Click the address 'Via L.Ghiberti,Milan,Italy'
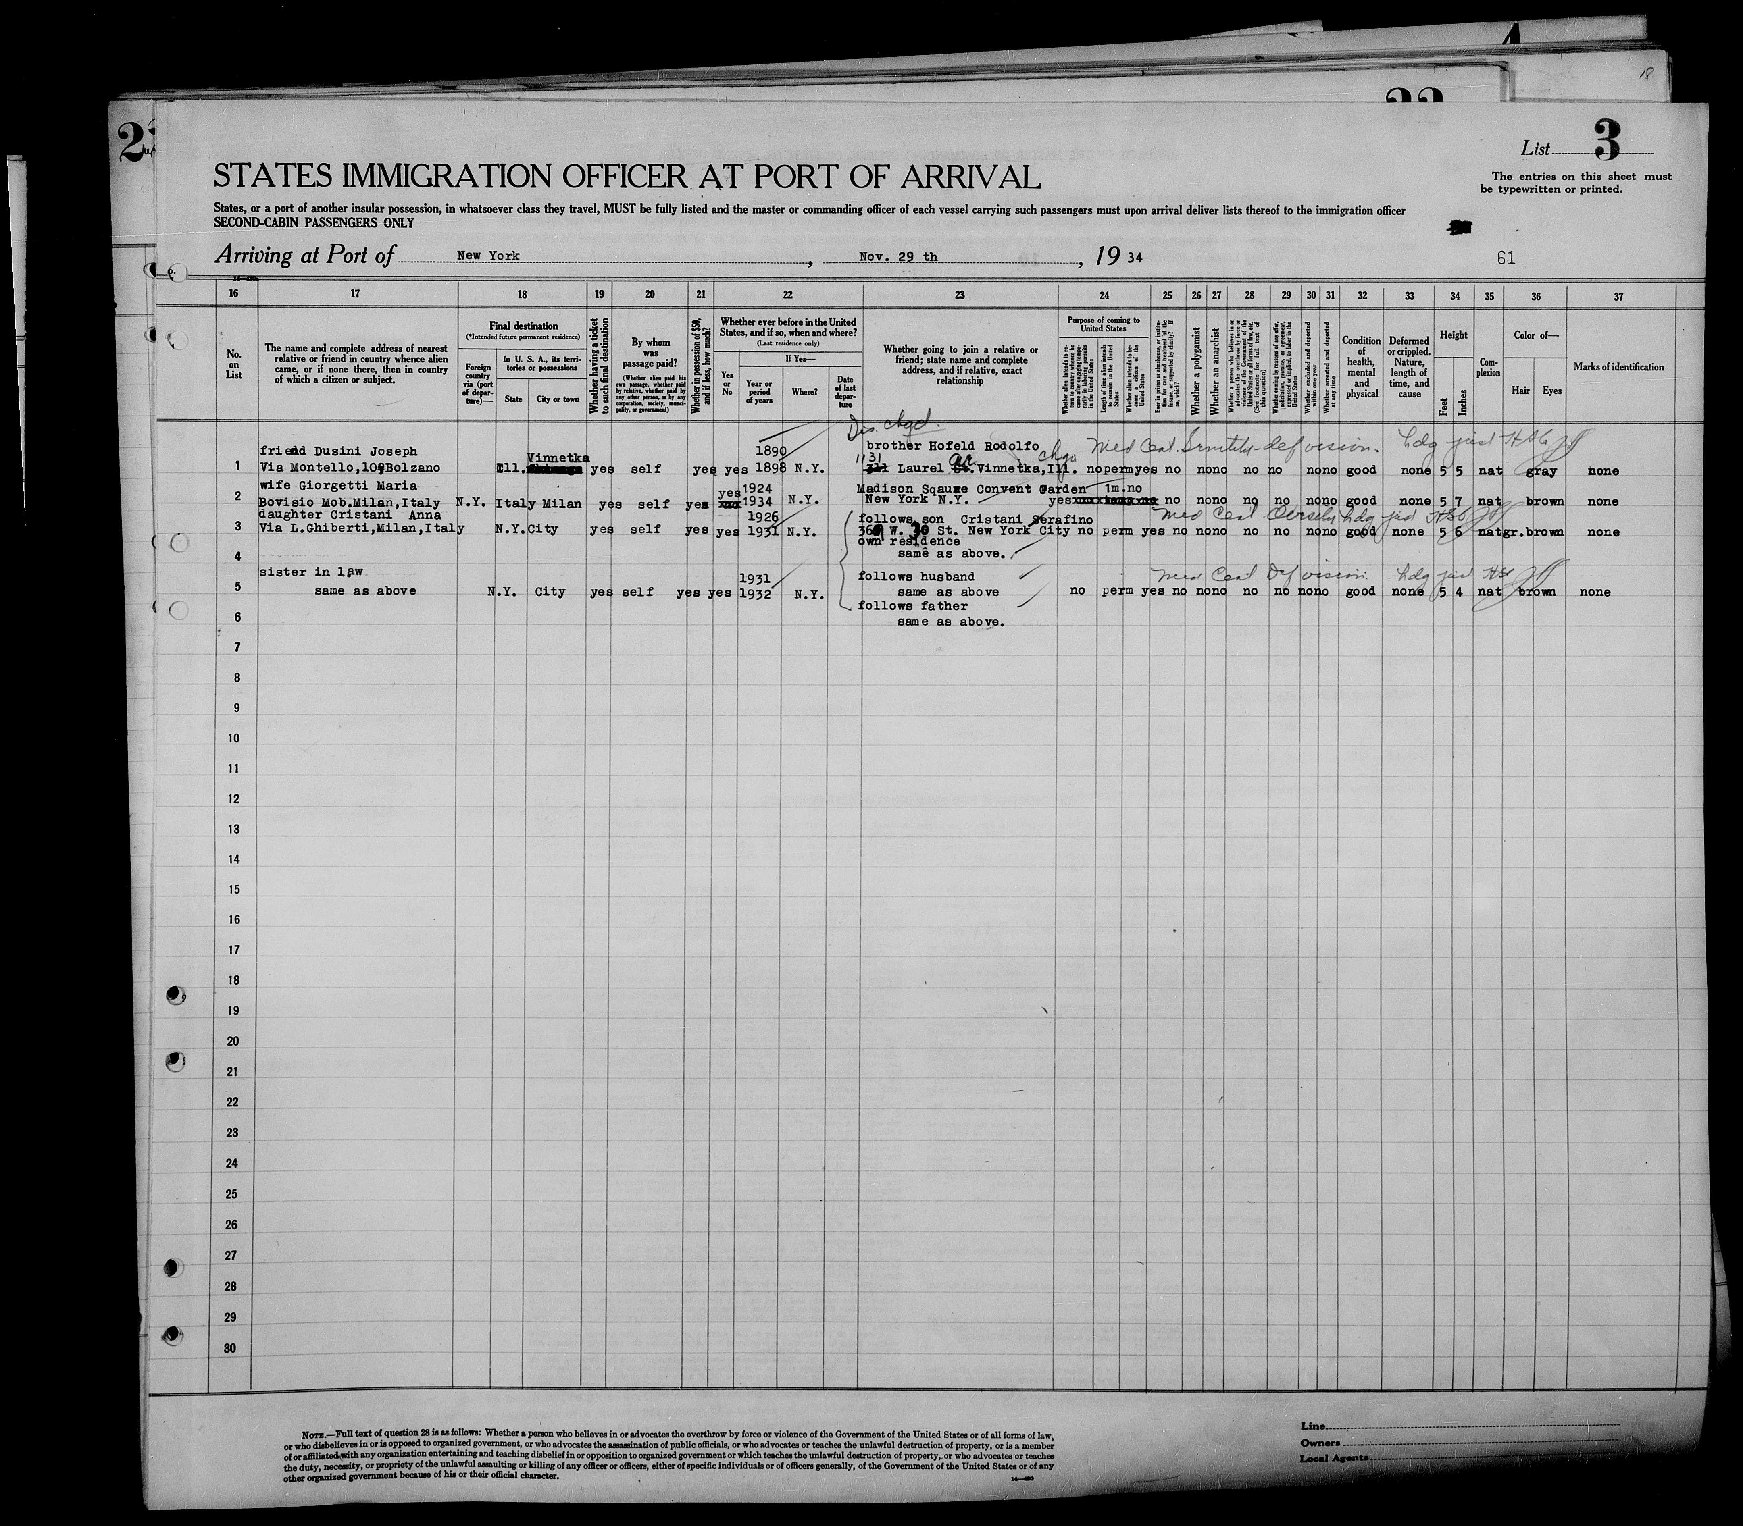Viewport: 1743px width, 1526px height. point(361,528)
